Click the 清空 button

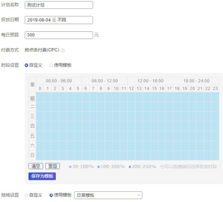tap(36, 166)
